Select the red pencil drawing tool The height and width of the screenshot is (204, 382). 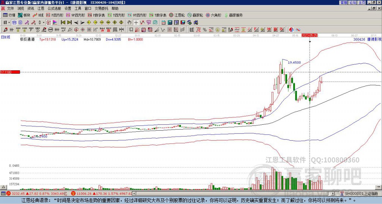5,30
